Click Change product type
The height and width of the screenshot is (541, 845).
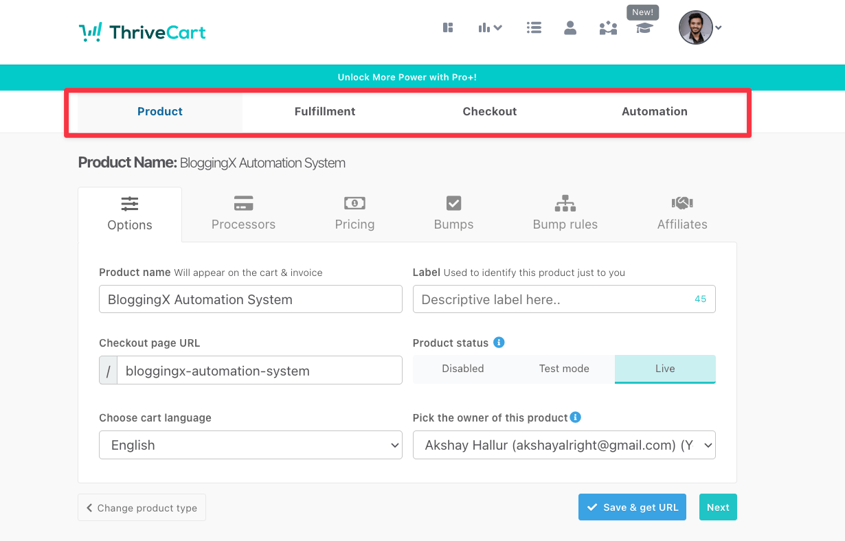click(x=142, y=507)
